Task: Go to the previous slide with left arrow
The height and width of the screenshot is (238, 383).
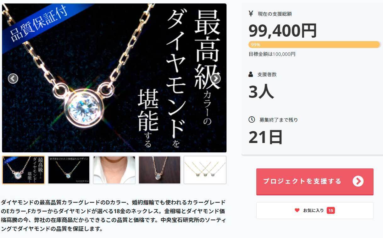Action: 13,78
